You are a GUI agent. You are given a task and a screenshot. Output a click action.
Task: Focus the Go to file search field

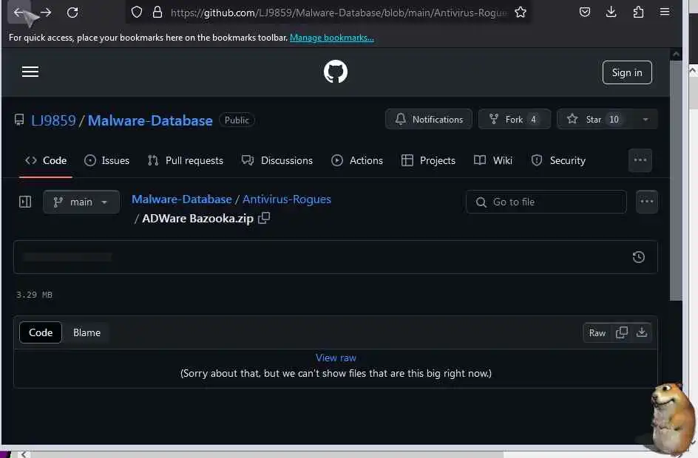click(546, 202)
